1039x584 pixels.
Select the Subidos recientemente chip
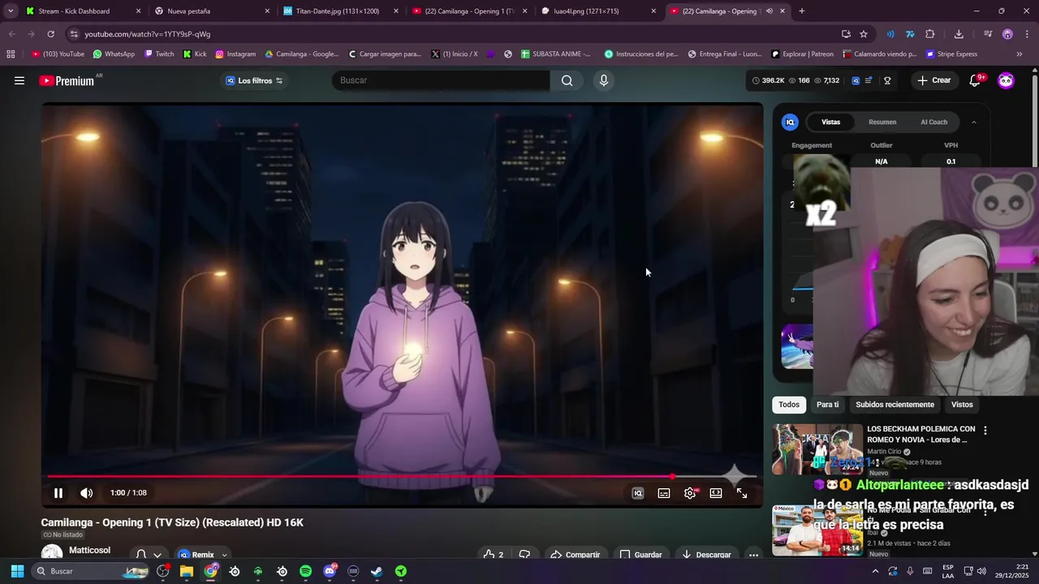tap(895, 404)
